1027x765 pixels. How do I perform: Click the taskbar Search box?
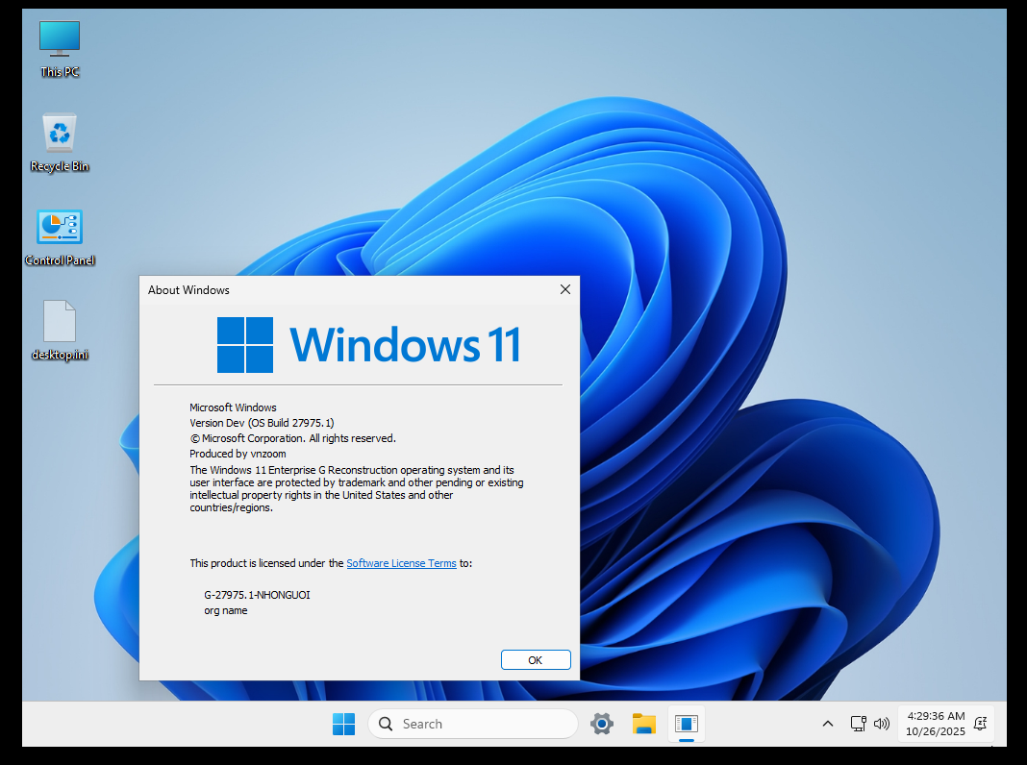click(x=473, y=724)
